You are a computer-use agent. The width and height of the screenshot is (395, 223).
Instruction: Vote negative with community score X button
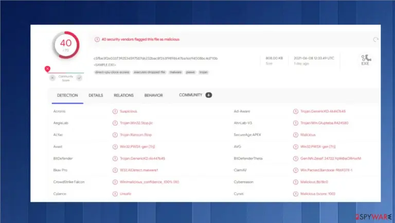point(52,78)
